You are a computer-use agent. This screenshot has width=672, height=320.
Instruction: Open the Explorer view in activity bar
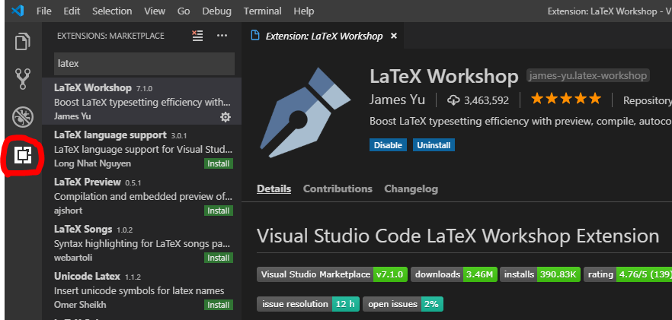(x=23, y=41)
